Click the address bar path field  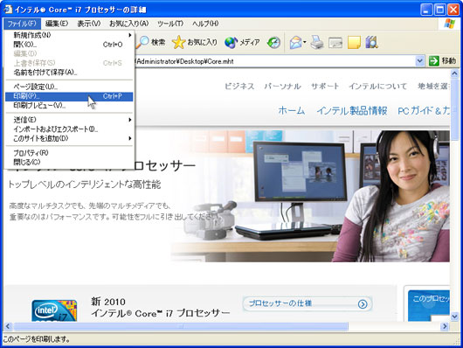click(274, 61)
